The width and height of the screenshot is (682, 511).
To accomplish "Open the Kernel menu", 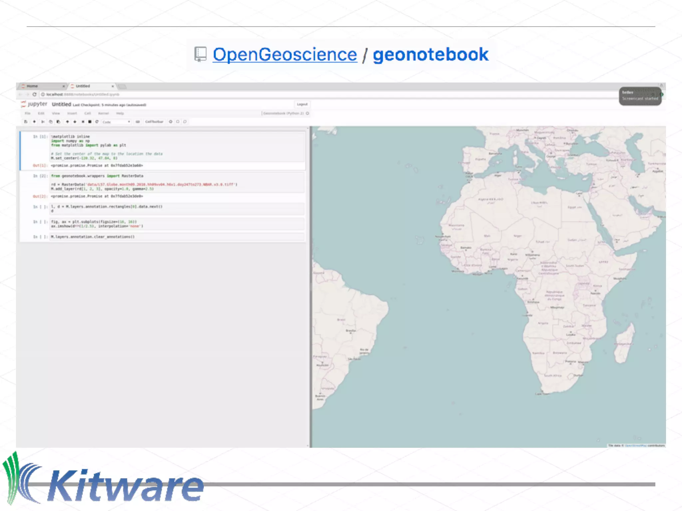I will (x=103, y=113).
